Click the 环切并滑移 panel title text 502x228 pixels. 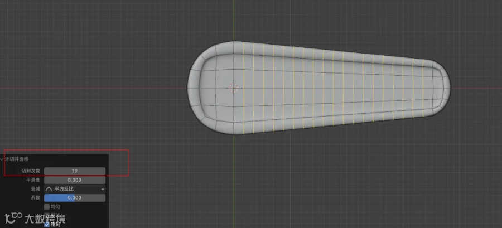[x=17, y=159]
